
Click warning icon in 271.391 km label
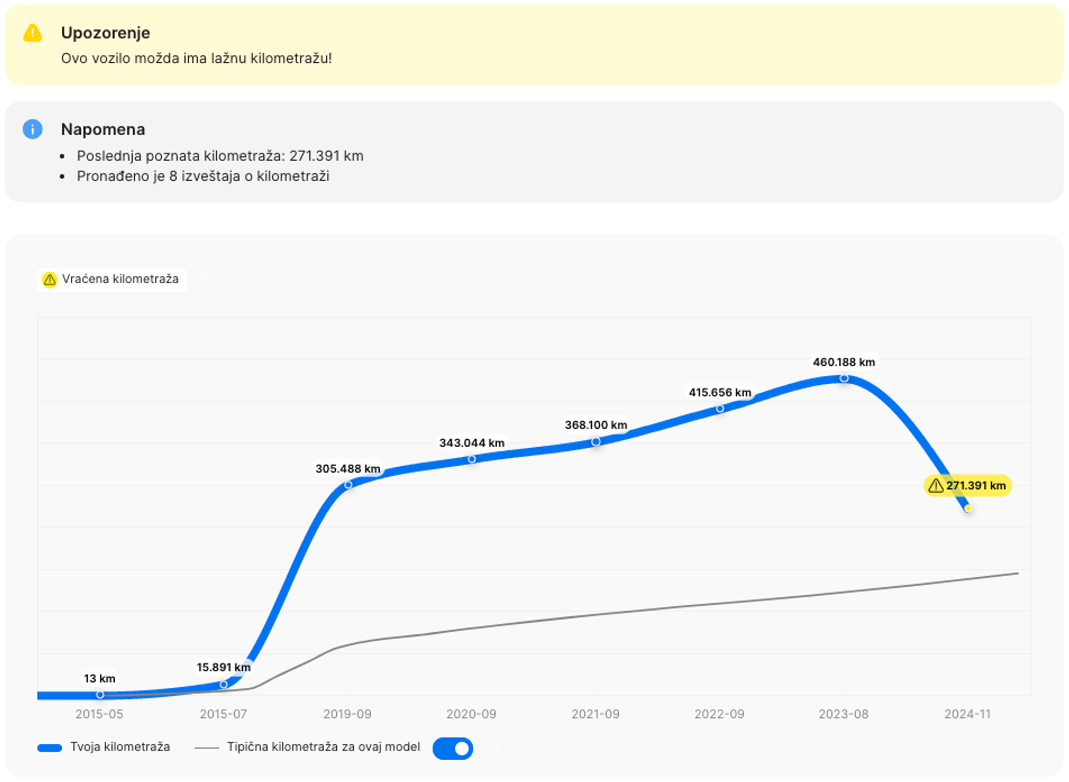pyautogui.click(x=936, y=486)
